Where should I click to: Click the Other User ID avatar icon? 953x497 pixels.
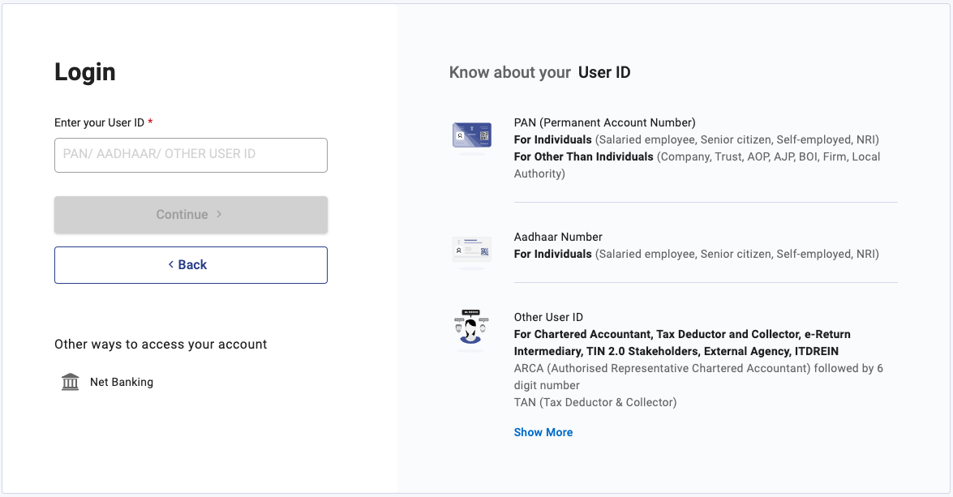(x=471, y=329)
